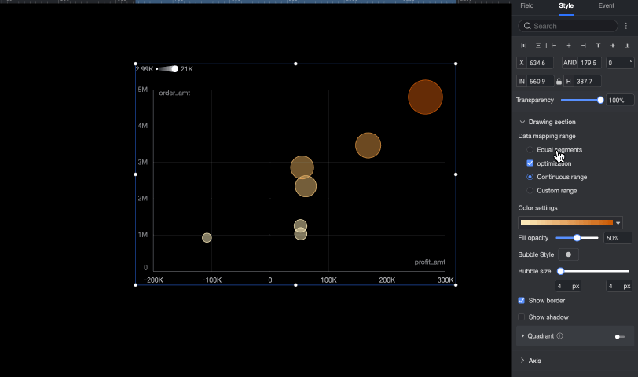Click the Fill opacity 50% value field

(618, 238)
